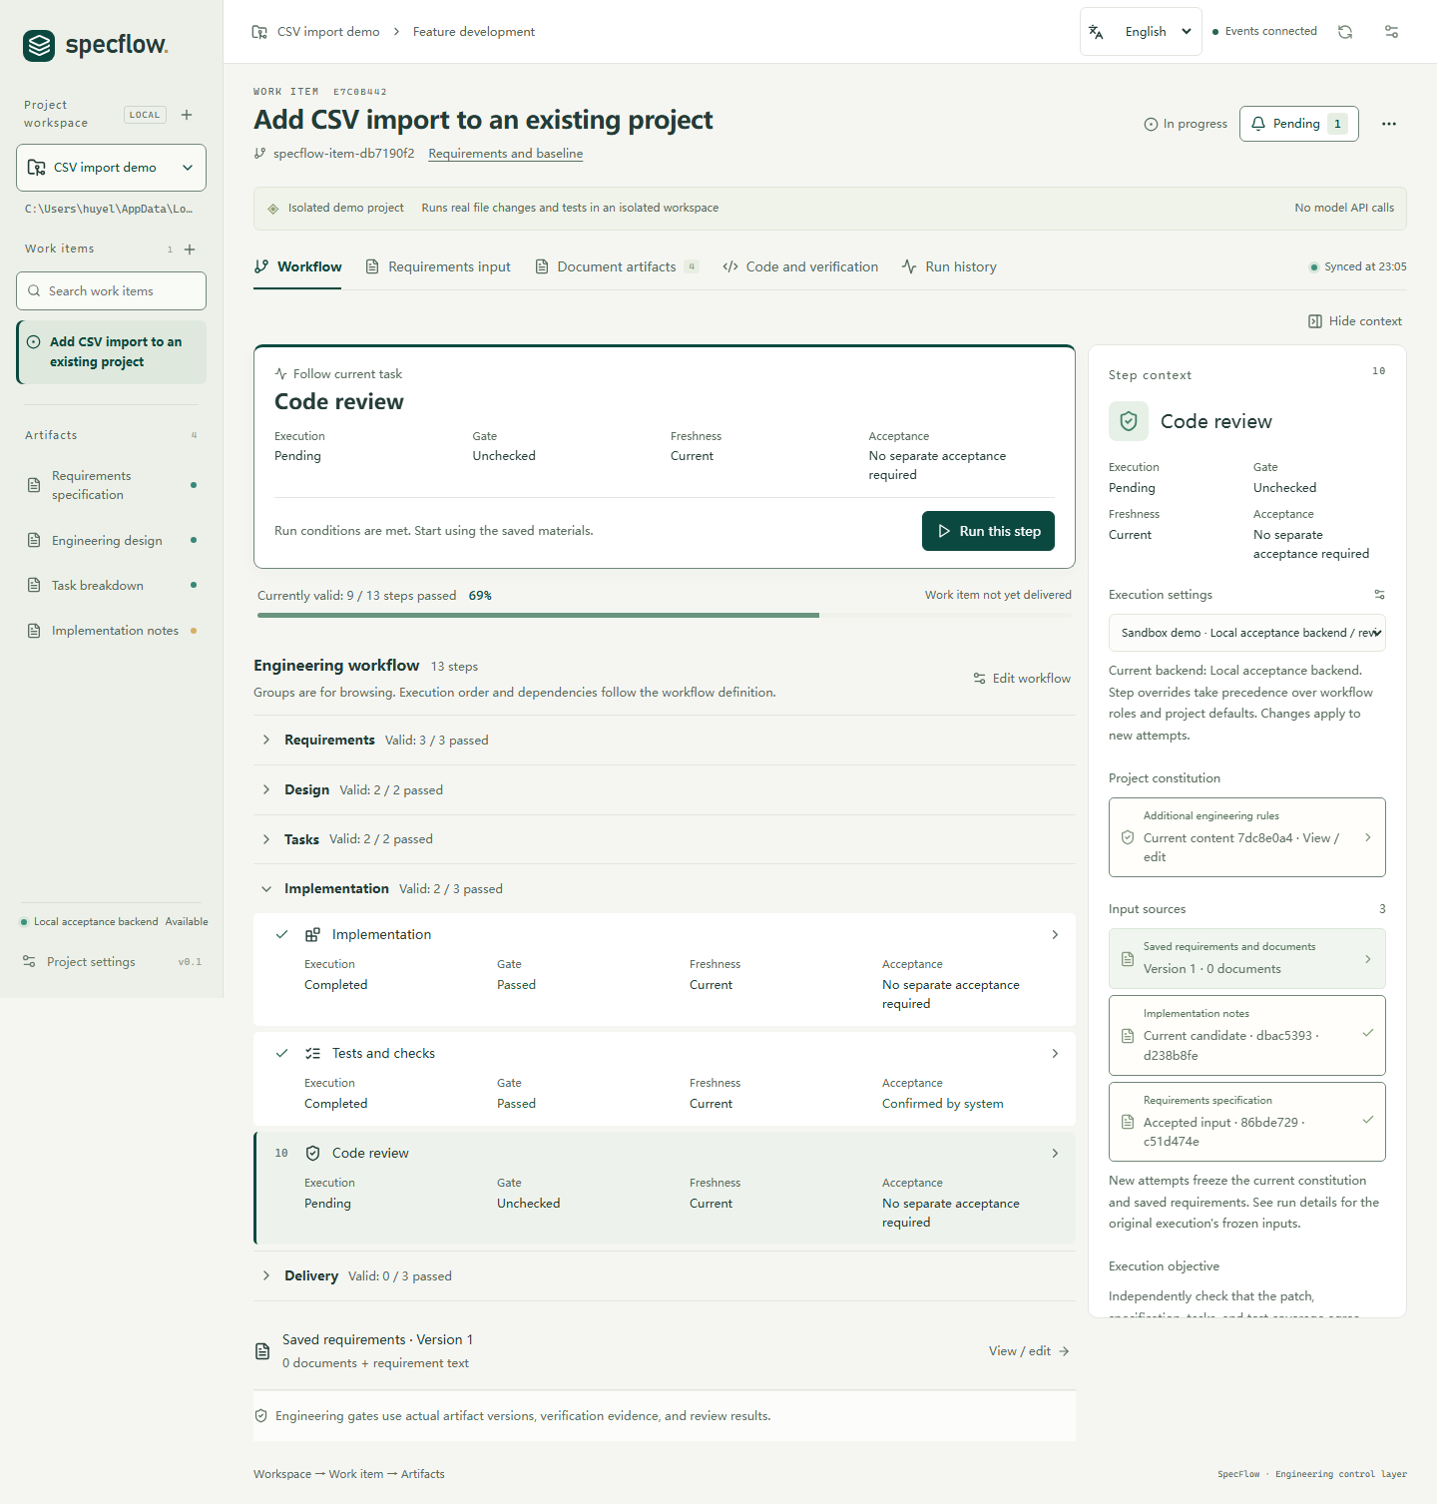Click the language translate icon
1437x1504 pixels.
[x=1096, y=32]
